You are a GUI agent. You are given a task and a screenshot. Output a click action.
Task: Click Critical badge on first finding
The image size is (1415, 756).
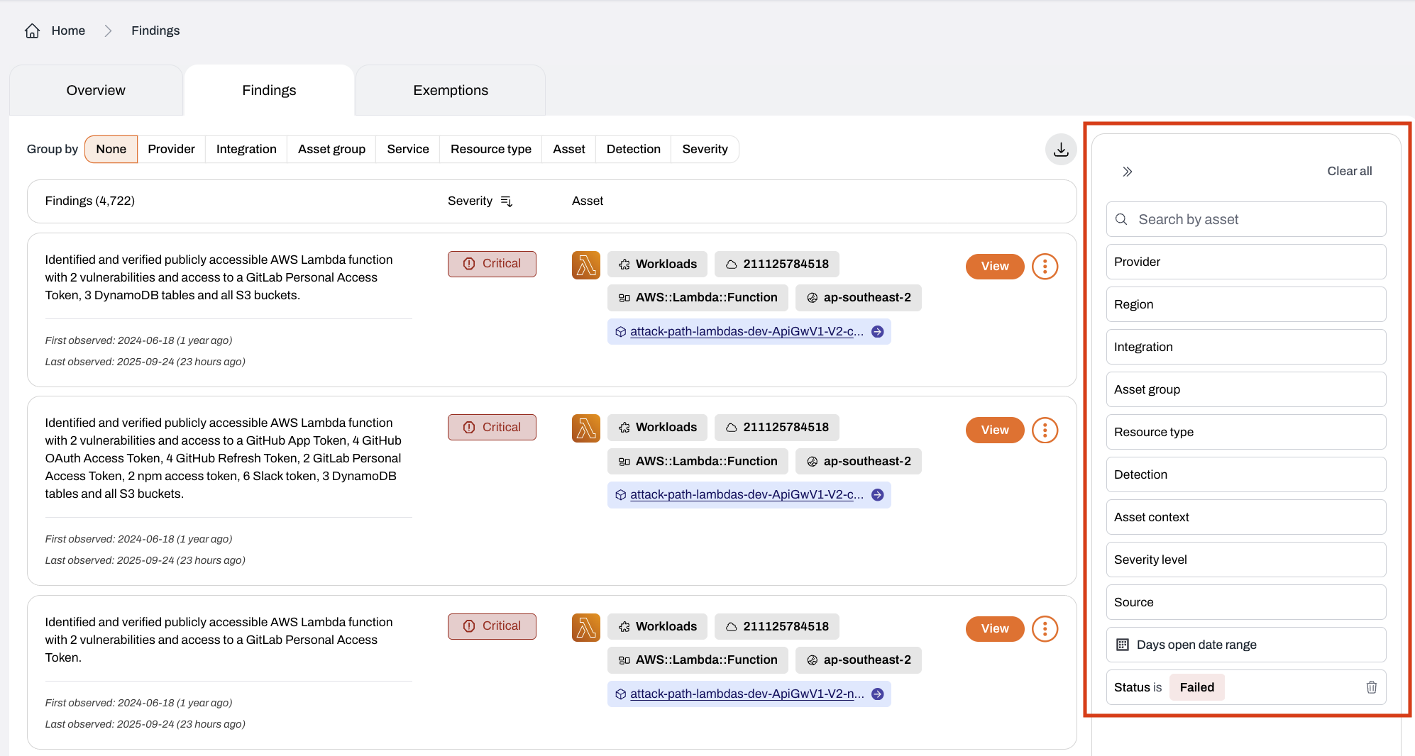(492, 264)
